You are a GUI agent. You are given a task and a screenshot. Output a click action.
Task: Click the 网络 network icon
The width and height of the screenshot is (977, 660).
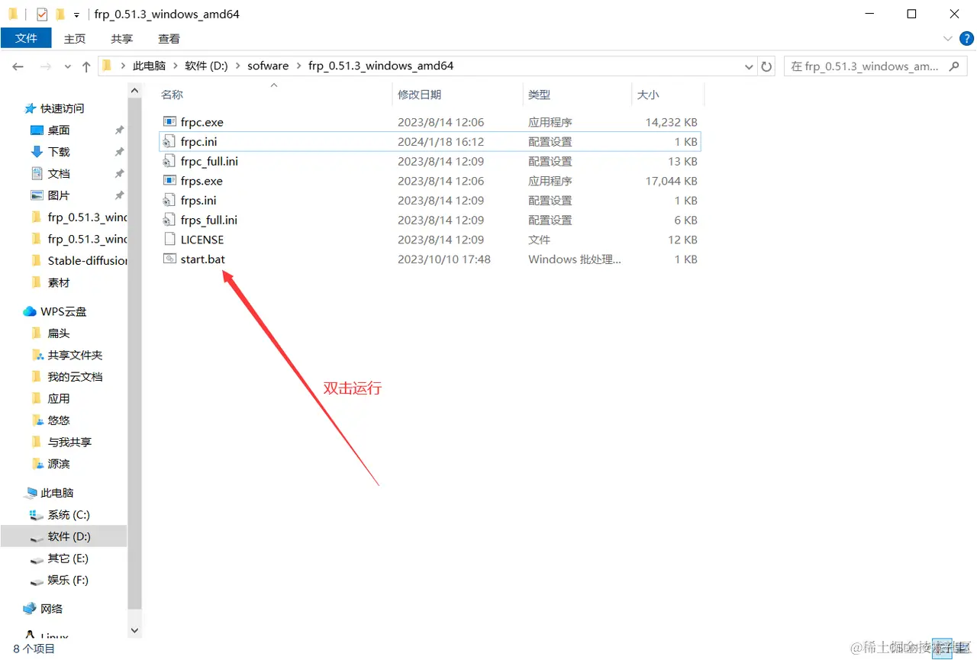[x=30, y=609]
